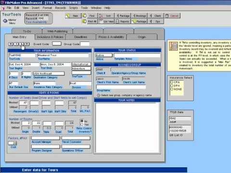The image size is (231, 173).
Task: Click the Factors #PAX Cost field
Action: point(13,143)
